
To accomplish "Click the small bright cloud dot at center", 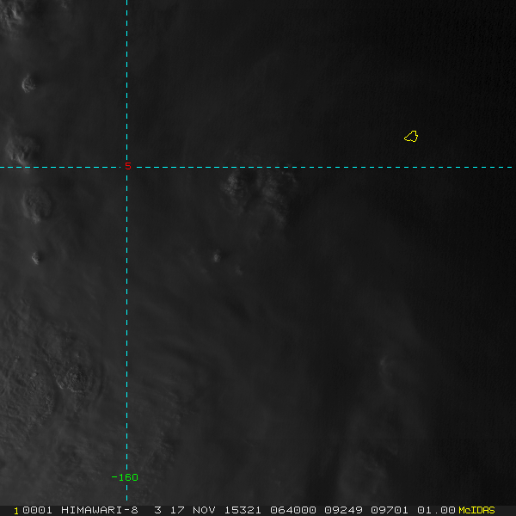I will click(x=216, y=255).
